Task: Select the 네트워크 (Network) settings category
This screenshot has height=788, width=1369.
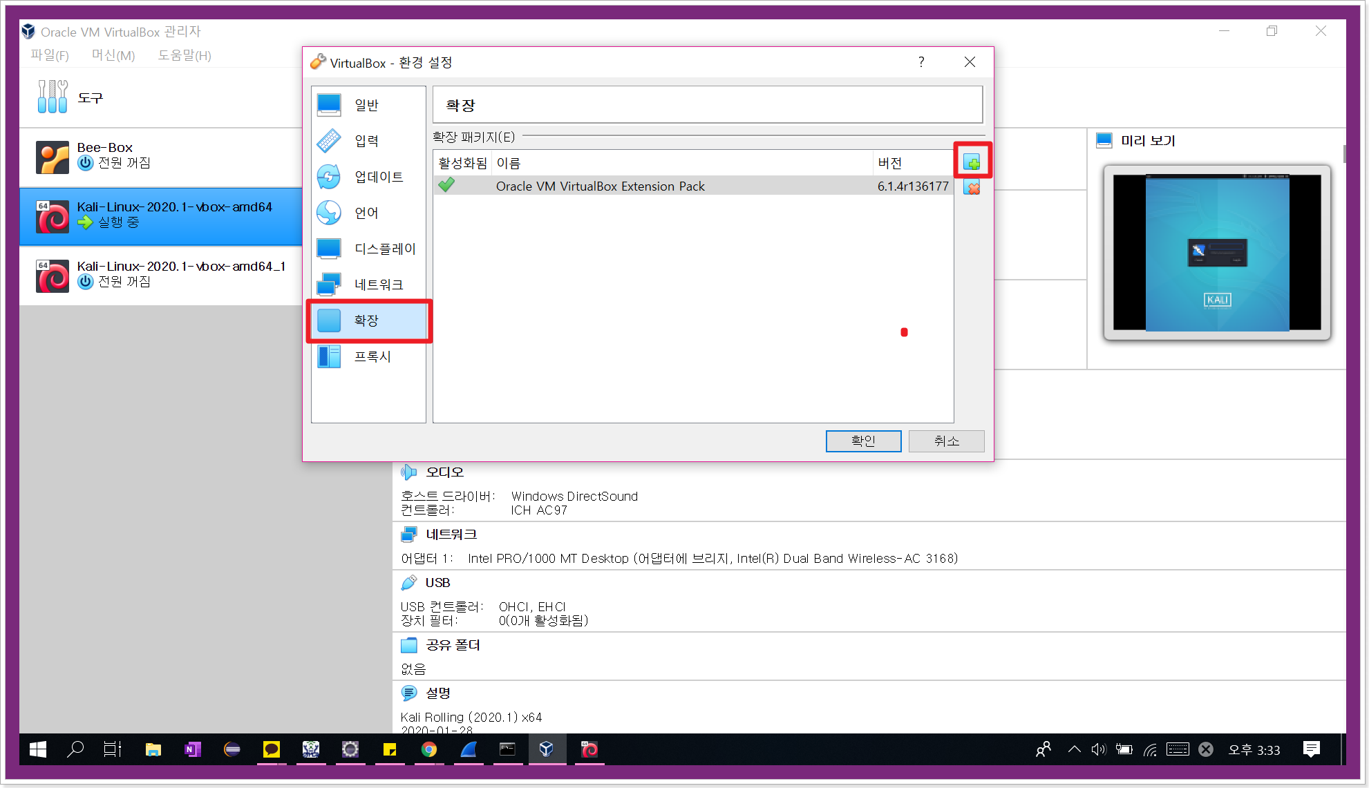Action: coord(378,285)
